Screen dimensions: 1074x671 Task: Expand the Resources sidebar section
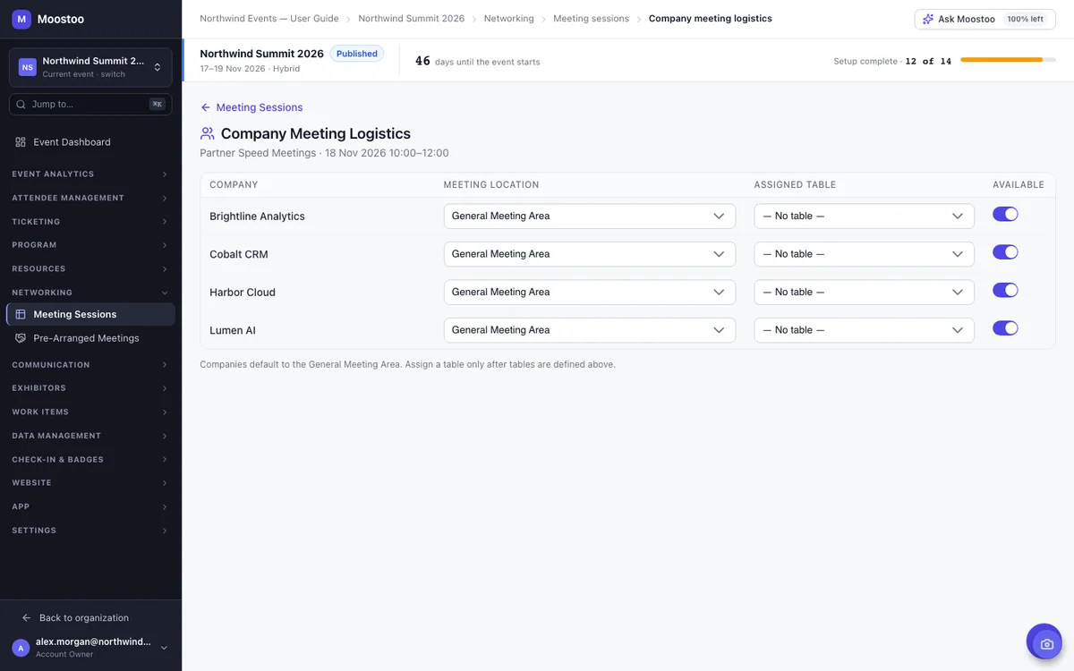tap(90, 269)
